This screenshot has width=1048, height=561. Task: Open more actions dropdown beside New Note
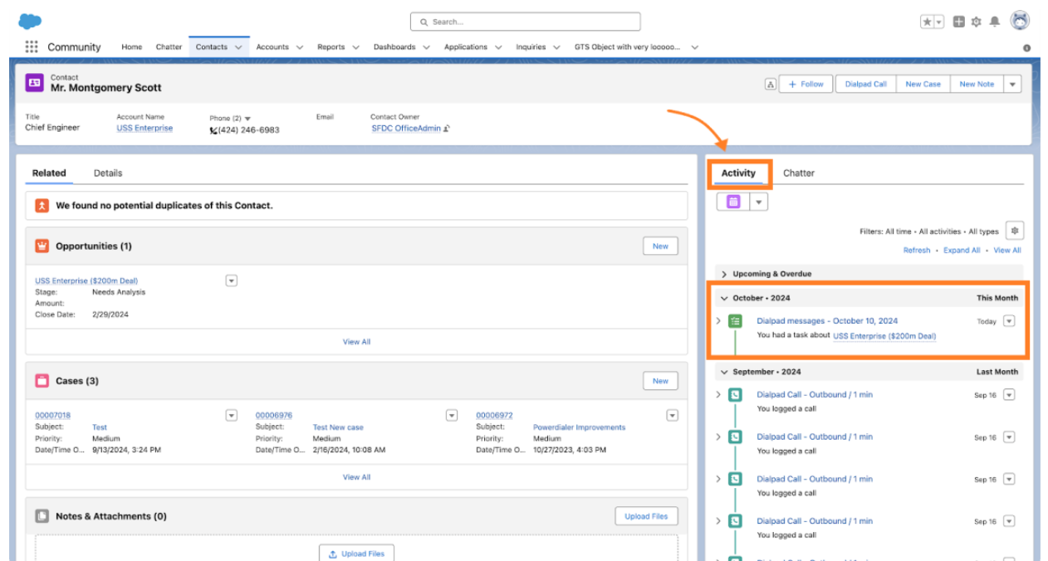(x=1012, y=84)
